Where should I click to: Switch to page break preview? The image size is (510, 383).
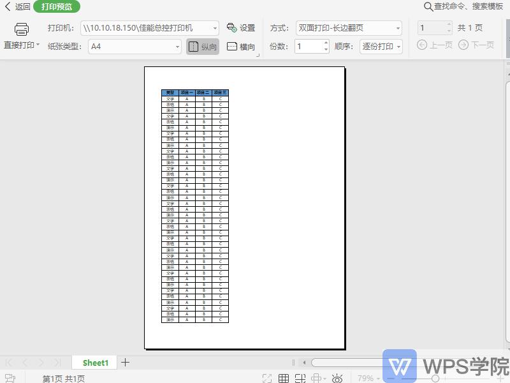300,379
